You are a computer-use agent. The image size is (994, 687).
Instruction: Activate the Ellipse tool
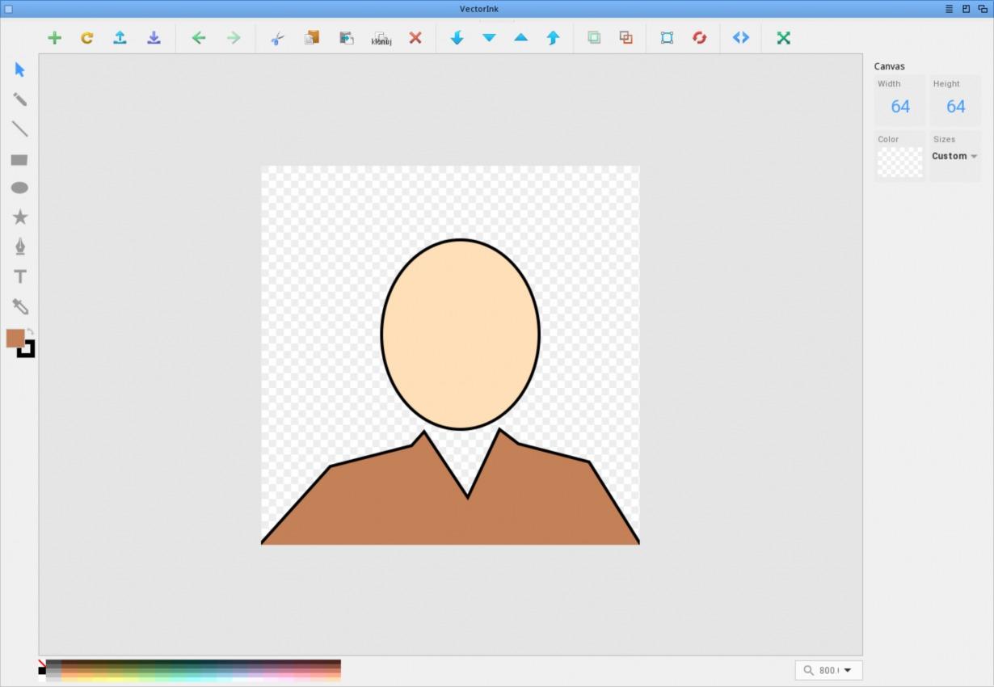19,188
